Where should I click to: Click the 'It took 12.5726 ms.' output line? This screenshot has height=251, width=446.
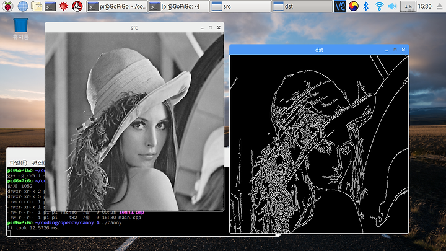click(x=33, y=227)
